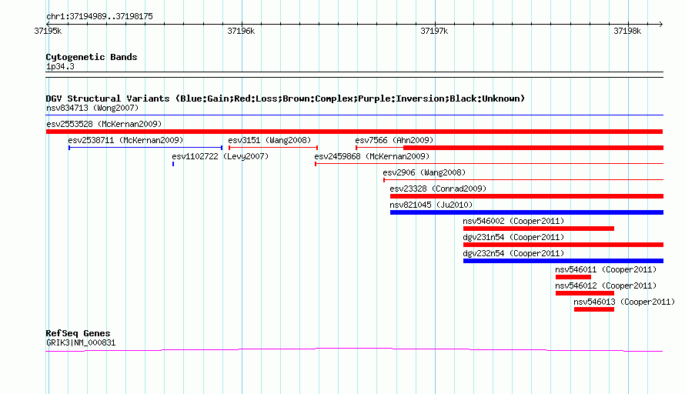Screen dimensions: 685x394
Task: Open the nsv546012 (Cooper2011) label
Action: tap(606, 285)
